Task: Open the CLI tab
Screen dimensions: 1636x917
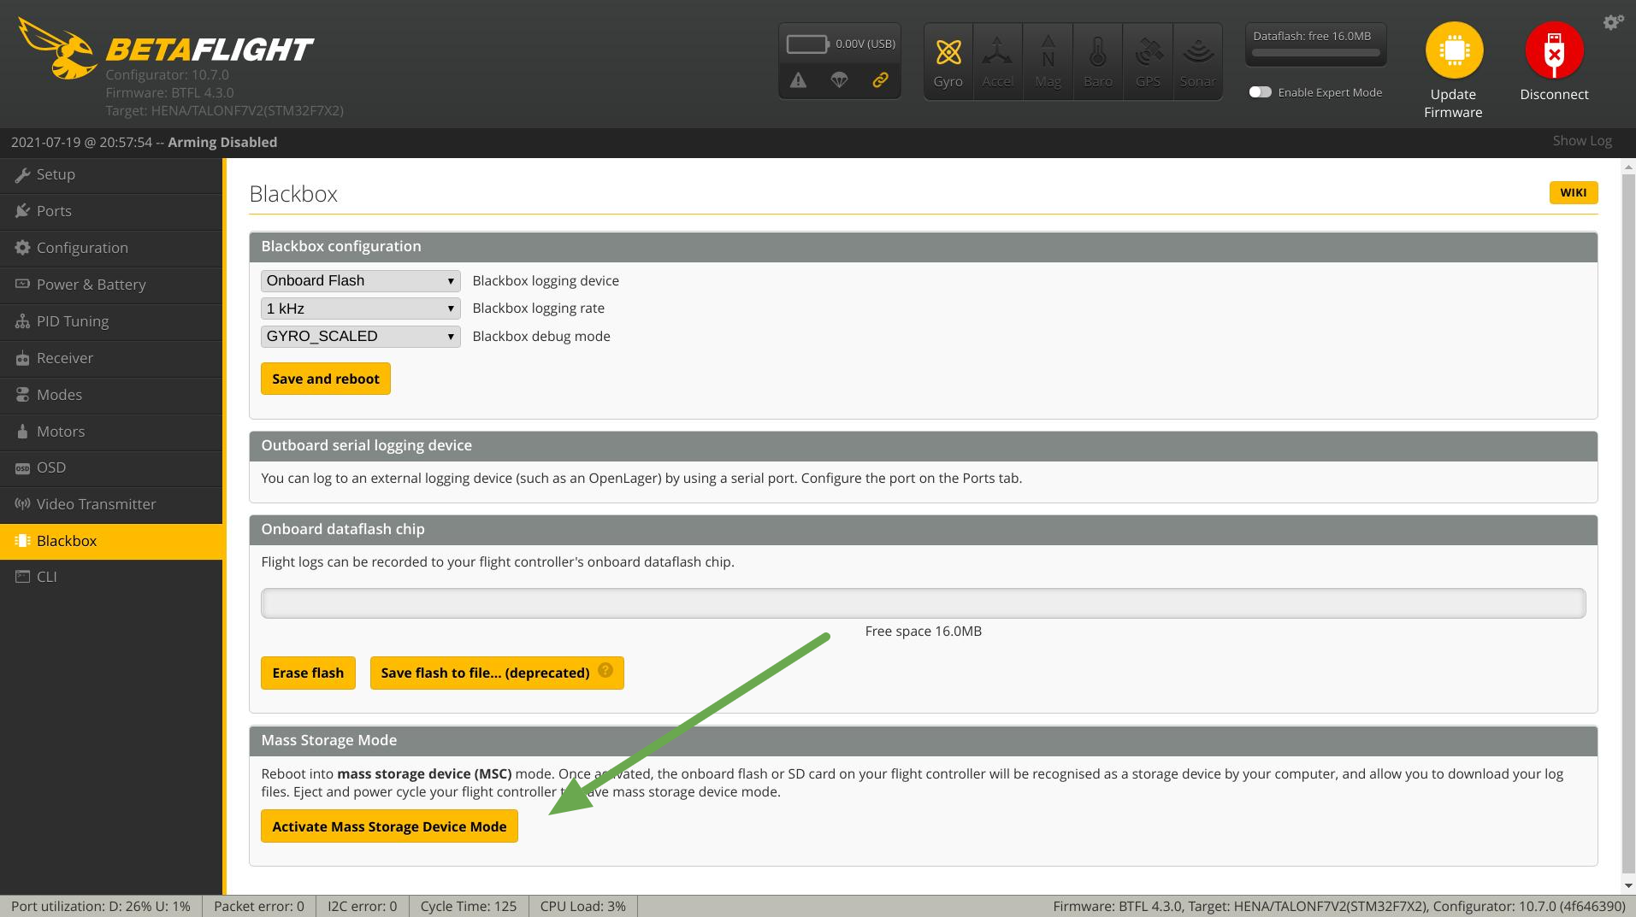Action: (47, 577)
